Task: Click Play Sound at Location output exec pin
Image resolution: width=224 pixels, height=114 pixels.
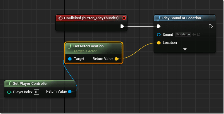Action: (x=211, y=26)
